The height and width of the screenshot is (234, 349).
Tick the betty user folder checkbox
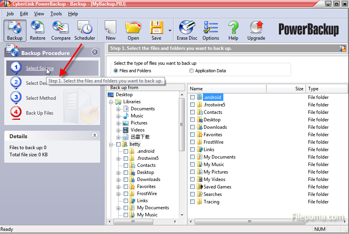tap(119, 144)
